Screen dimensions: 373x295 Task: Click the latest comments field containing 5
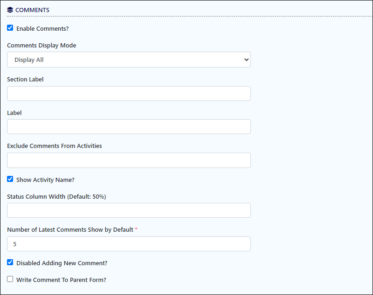pyautogui.click(x=129, y=244)
